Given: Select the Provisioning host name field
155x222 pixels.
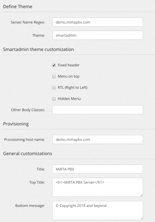Looking at the screenshot, I should pyautogui.click(x=98, y=139).
